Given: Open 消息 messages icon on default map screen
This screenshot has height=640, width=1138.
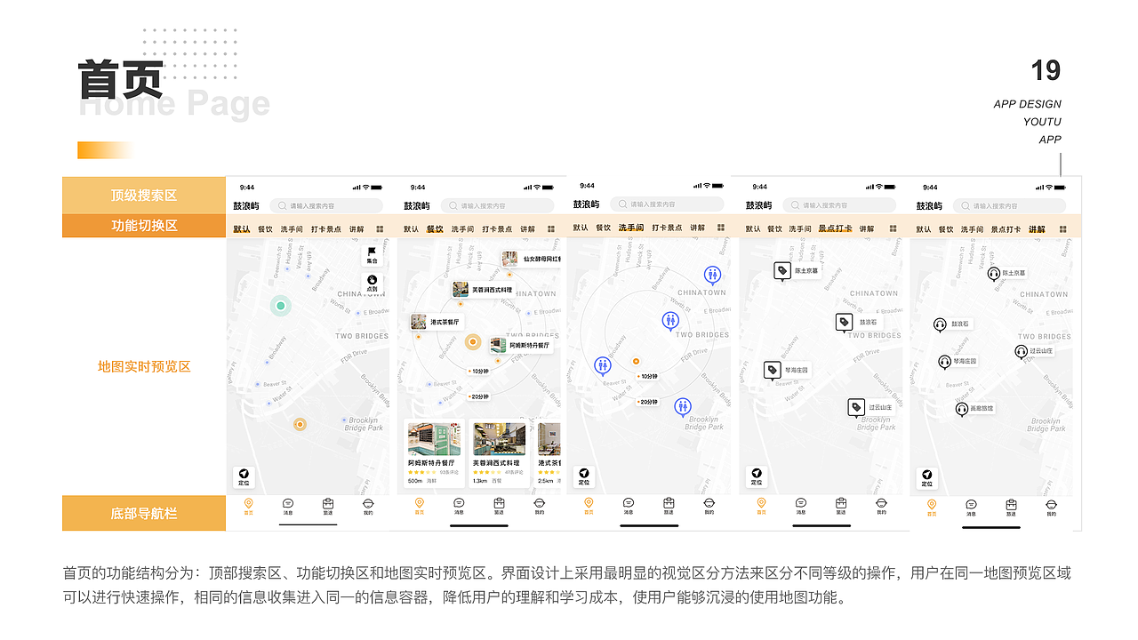Looking at the screenshot, I should 288,507.
